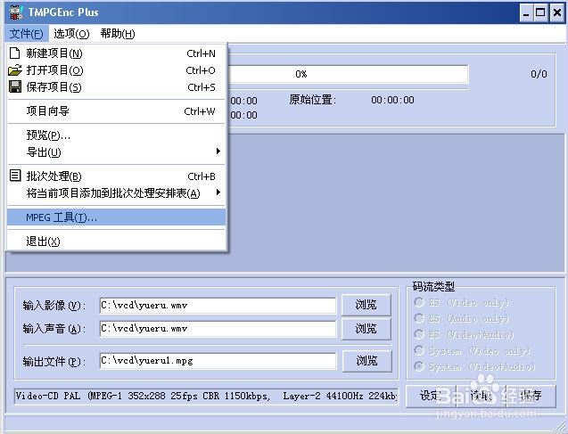The height and width of the screenshot is (434, 568).
Task: Open the 文件(F) menu
Action: [27, 34]
